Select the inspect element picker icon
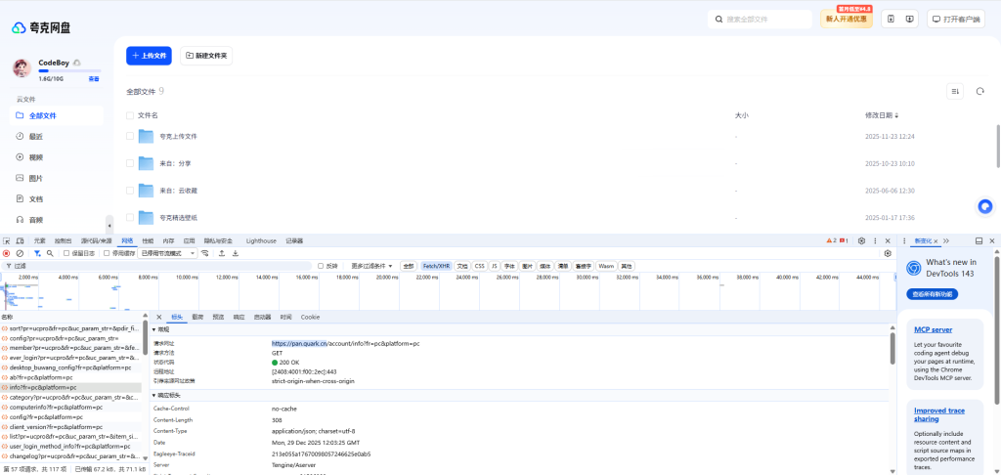 point(7,240)
